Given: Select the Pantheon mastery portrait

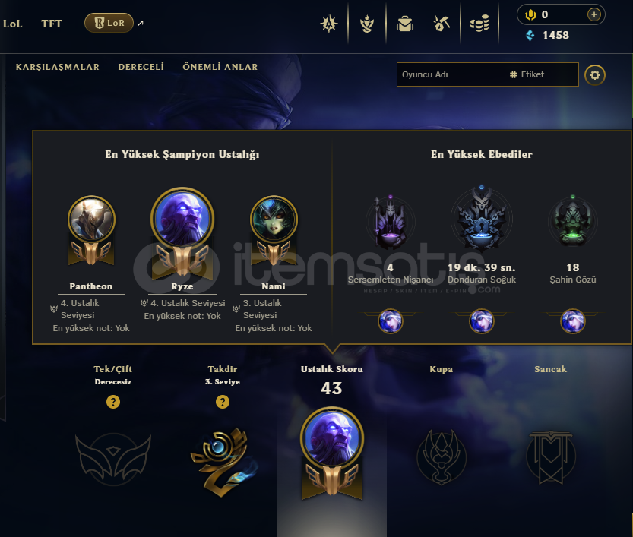Looking at the screenshot, I should 91,219.
